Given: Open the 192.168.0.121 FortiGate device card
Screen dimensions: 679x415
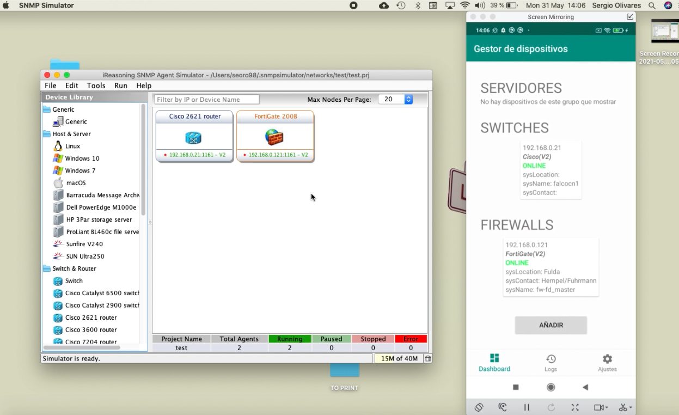Looking at the screenshot, I should point(550,267).
